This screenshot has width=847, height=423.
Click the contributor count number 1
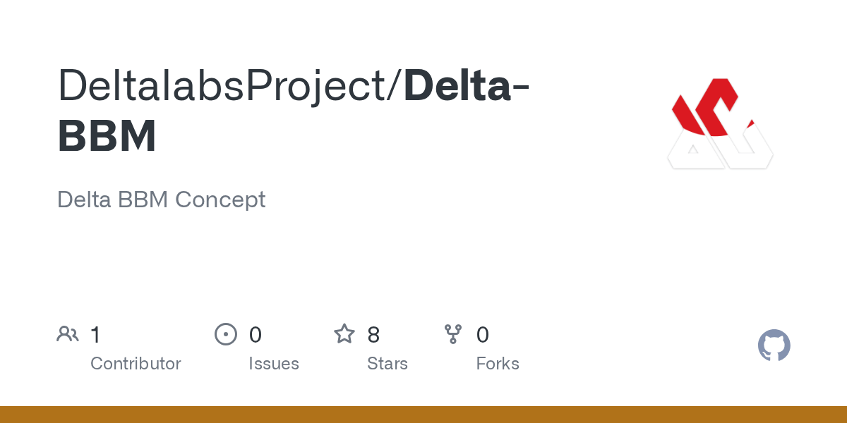96,334
